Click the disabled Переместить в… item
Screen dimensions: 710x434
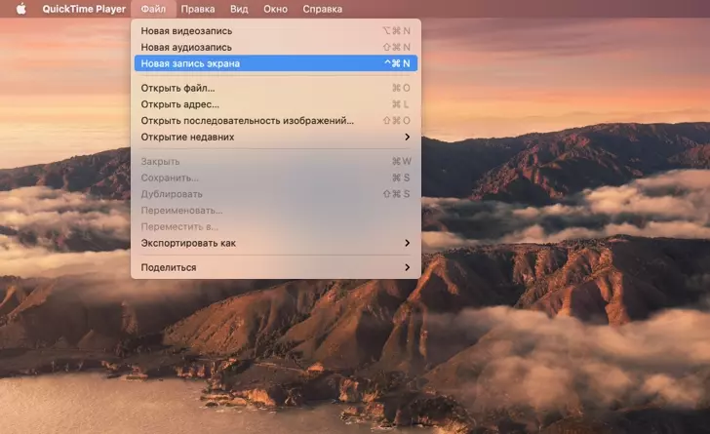tap(276, 226)
